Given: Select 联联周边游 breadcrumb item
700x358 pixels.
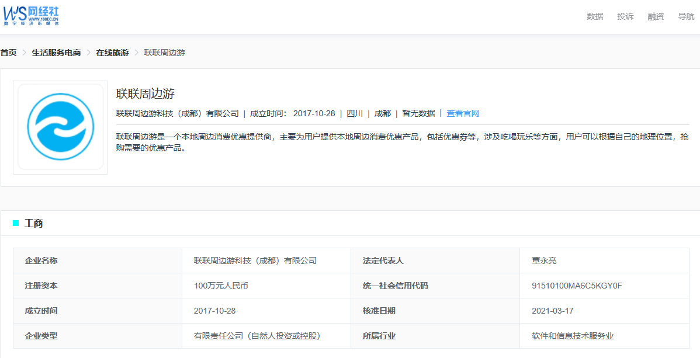Looking at the screenshot, I should click(x=164, y=53).
